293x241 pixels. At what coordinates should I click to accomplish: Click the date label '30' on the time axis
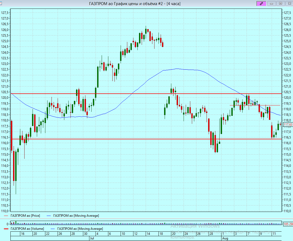click(x=86, y=234)
